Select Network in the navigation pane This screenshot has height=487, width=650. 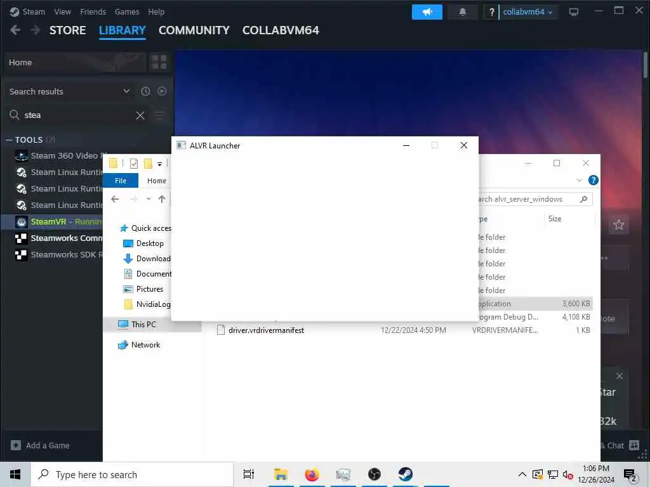(139, 345)
